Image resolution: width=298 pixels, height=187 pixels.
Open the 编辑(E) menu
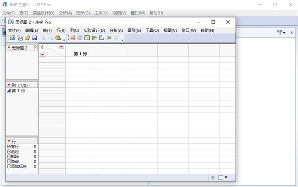pos(32,31)
